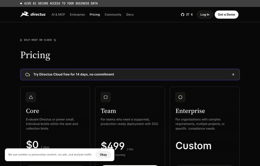Click the '$0' price on Core card
The width and height of the screenshot is (260, 166).
(x=32, y=145)
